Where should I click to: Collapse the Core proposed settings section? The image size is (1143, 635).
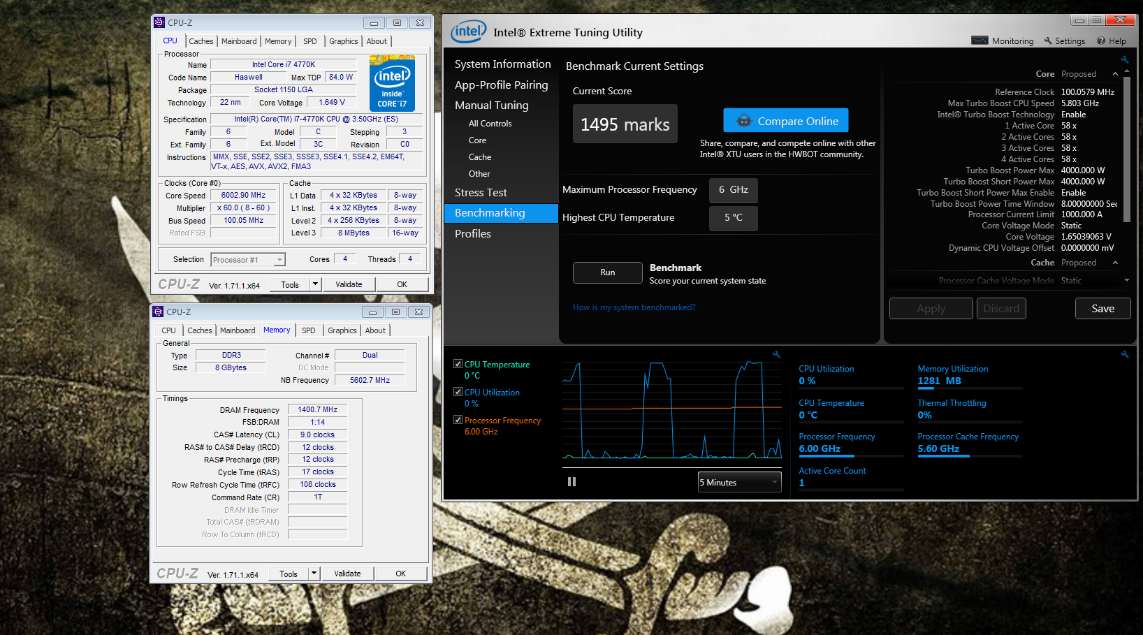coord(1115,74)
